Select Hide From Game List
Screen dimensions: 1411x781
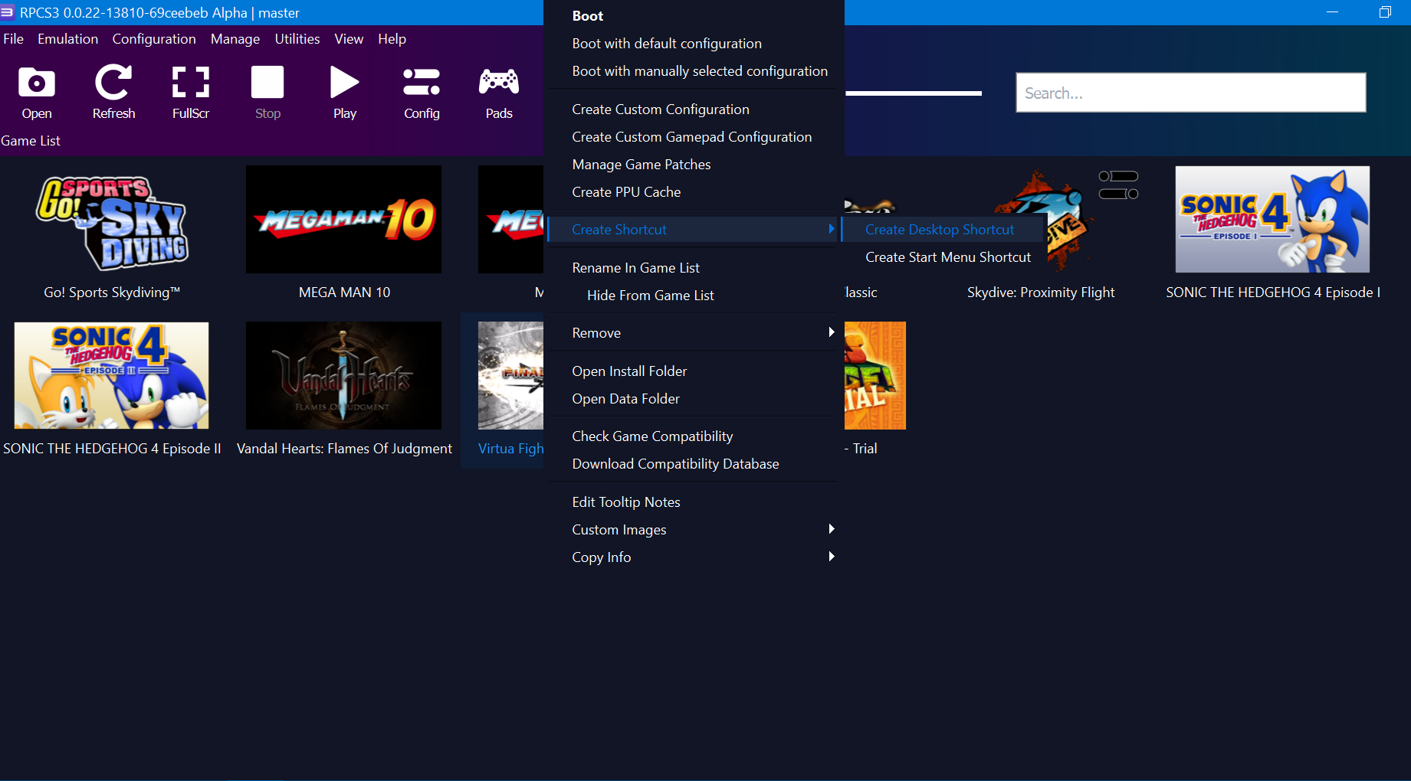pyautogui.click(x=650, y=295)
